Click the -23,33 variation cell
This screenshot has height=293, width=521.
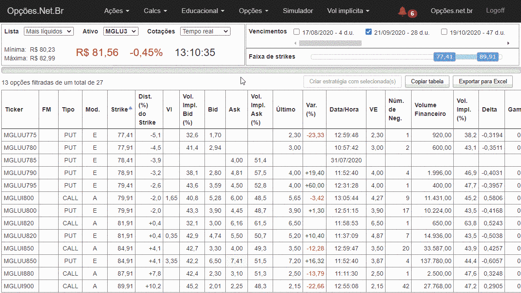pyautogui.click(x=315, y=135)
